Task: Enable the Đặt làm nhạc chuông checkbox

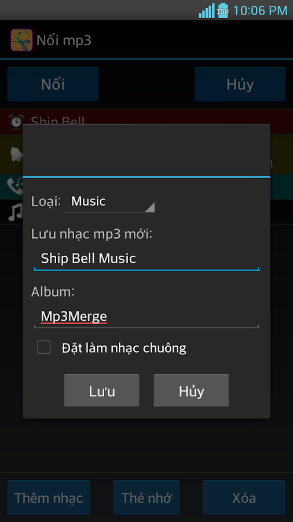Action: (44, 347)
